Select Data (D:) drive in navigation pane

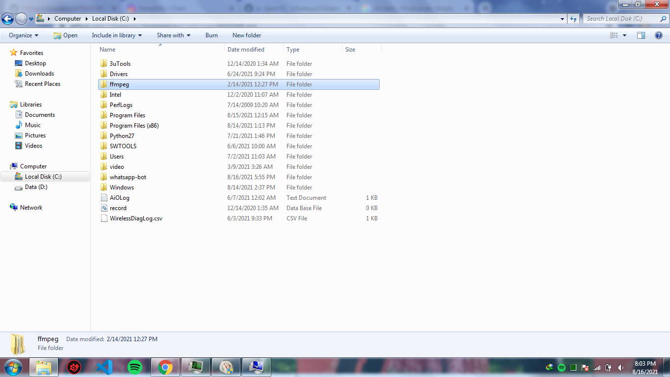(36, 187)
